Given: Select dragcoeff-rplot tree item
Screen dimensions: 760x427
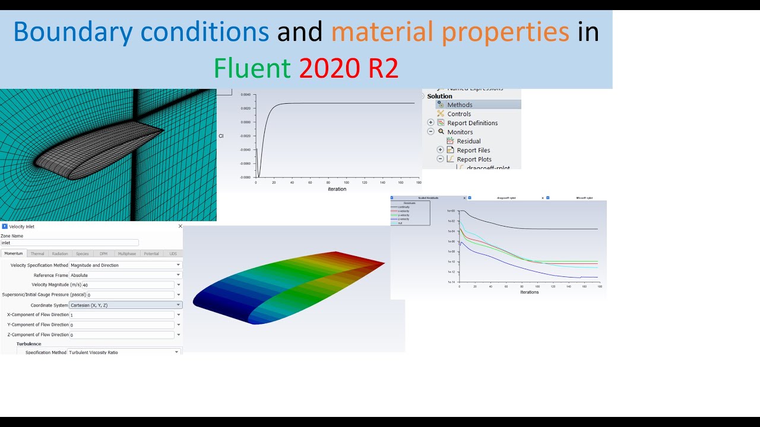Looking at the screenshot, I should tap(488, 167).
